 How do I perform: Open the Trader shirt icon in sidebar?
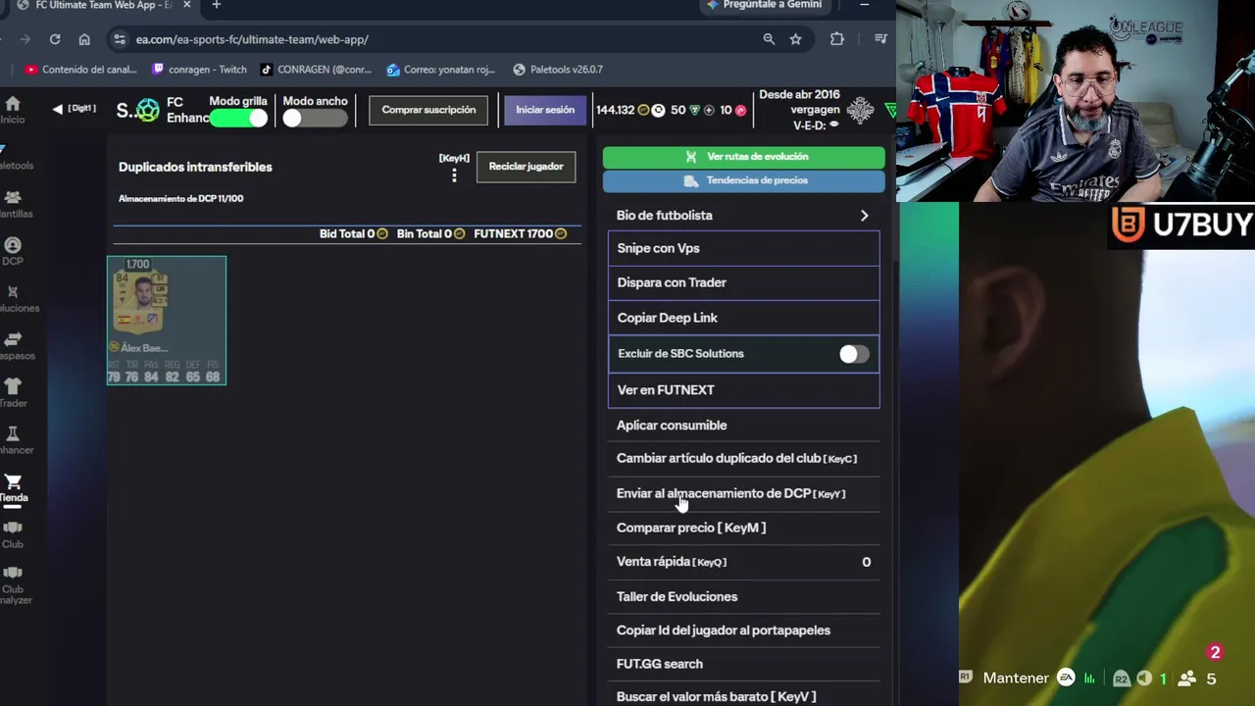[x=12, y=386]
